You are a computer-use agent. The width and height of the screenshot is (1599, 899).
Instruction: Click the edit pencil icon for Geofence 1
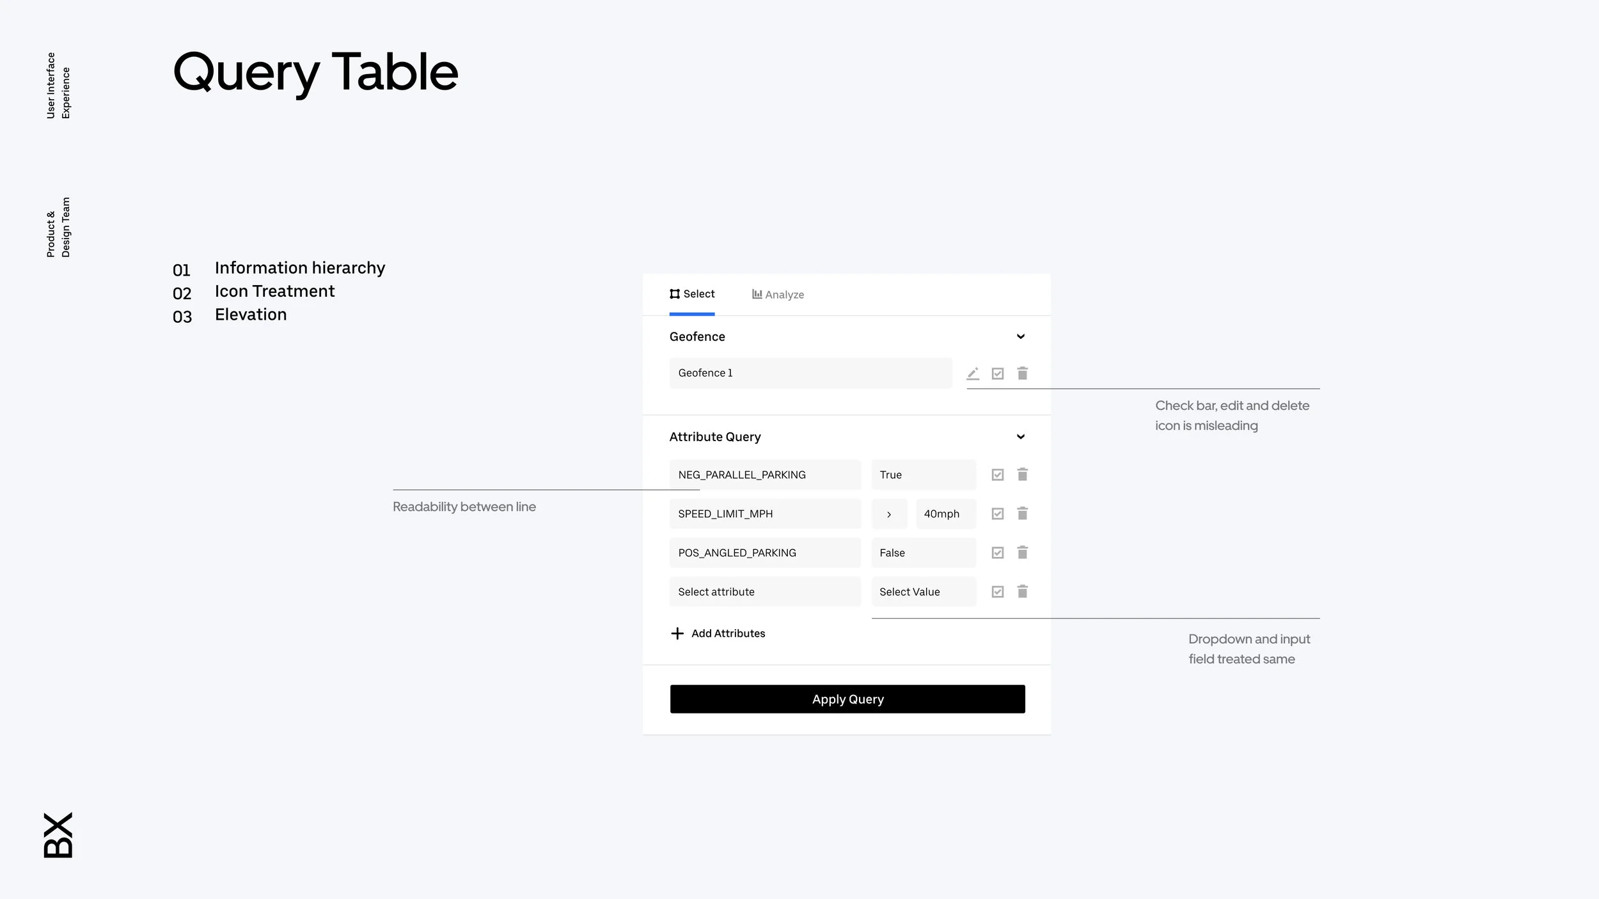pyautogui.click(x=973, y=373)
